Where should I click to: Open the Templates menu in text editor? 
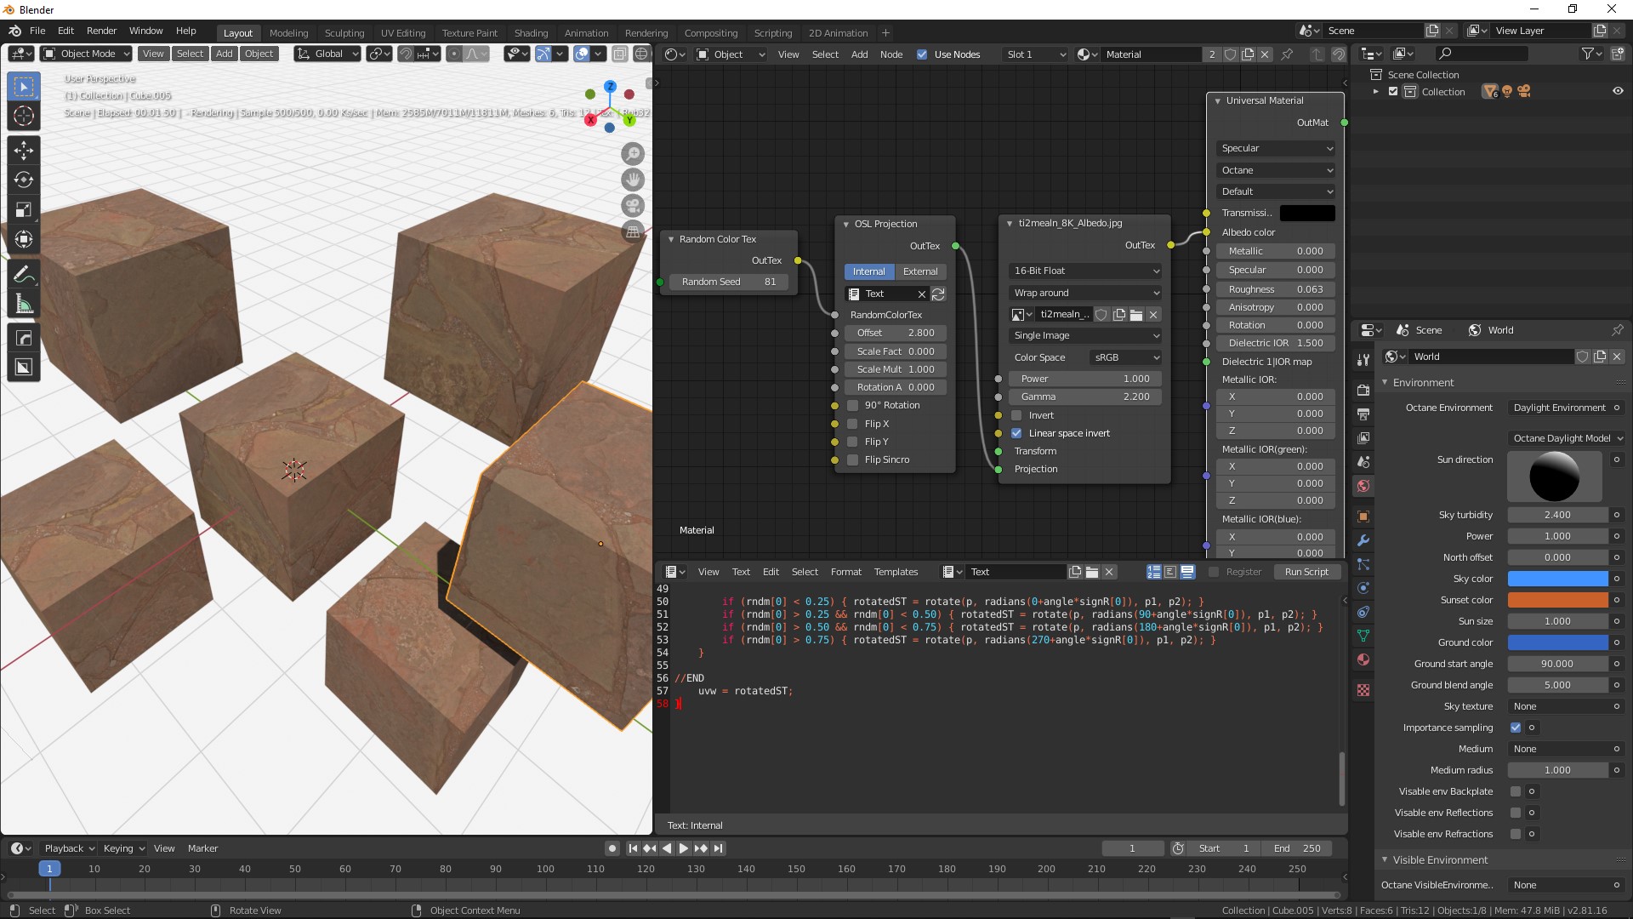[896, 572]
